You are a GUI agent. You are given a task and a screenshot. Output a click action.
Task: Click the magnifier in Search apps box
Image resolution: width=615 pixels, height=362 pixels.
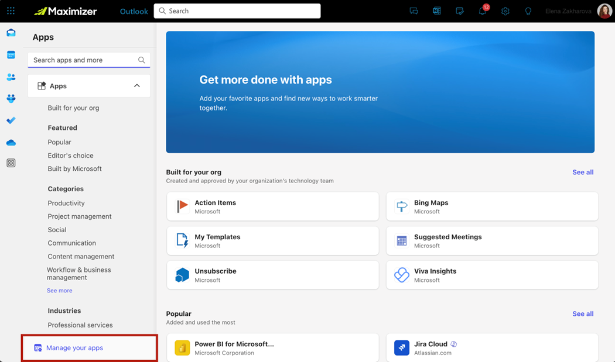(x=142, y=60)
